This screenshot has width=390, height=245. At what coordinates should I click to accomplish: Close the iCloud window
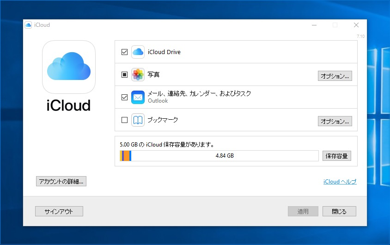click(356, 25)
